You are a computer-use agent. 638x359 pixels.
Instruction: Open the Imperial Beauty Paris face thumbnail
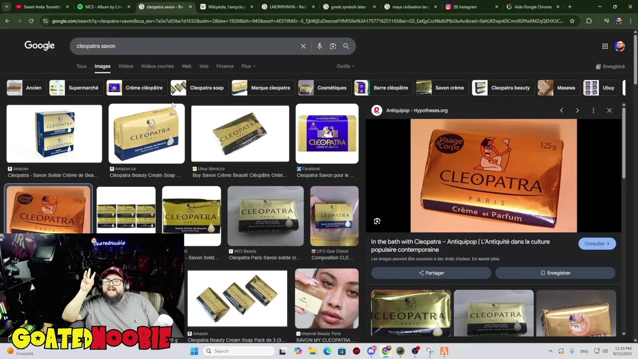[326, 298]
